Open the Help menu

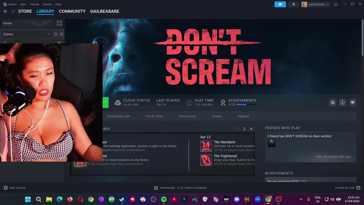58,4
